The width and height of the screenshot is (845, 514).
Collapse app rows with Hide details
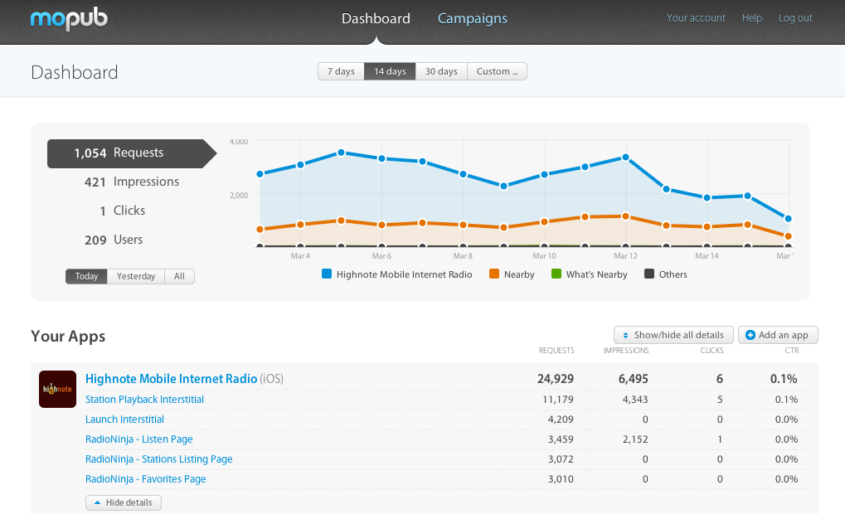[124, 502]
